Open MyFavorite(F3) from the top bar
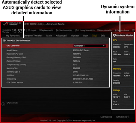Image resolution: width=136 pixels, height=123 pixels. pyautogui.click(x=46, y=30)
